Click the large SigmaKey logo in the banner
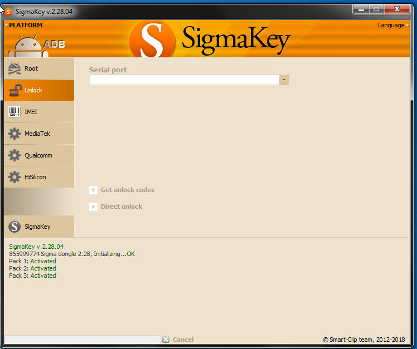417x349 pixels. [x=210, y=40]
